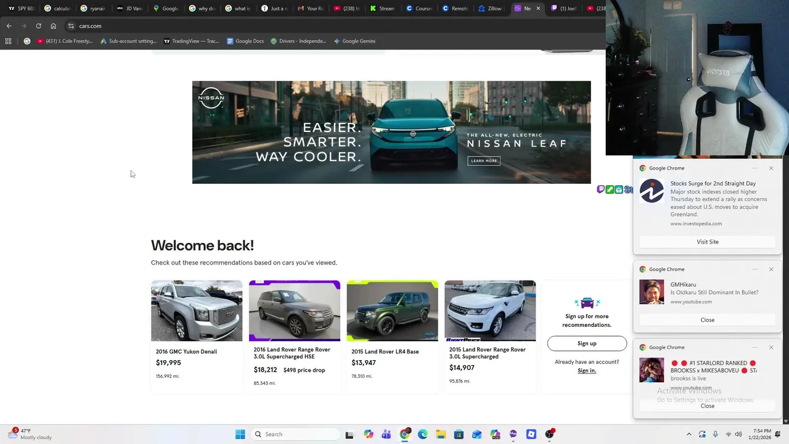Open the Windows Start menu
Screen dimensions: 789x444
240,434
